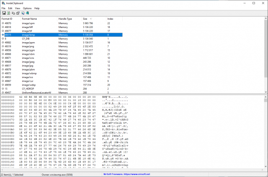
Task: Click hex offset 00000000 in dump pane
Action: click(x=8, y=97)
